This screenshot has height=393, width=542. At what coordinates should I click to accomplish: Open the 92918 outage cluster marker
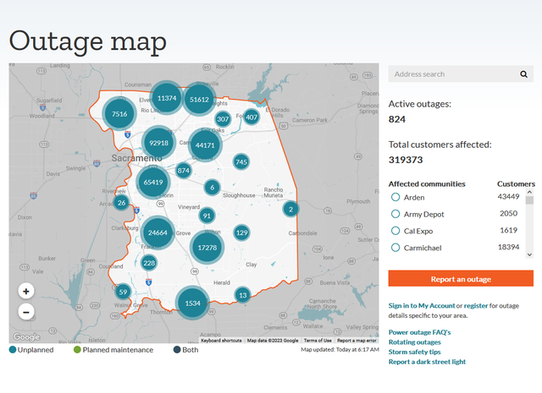pos(158,144)
